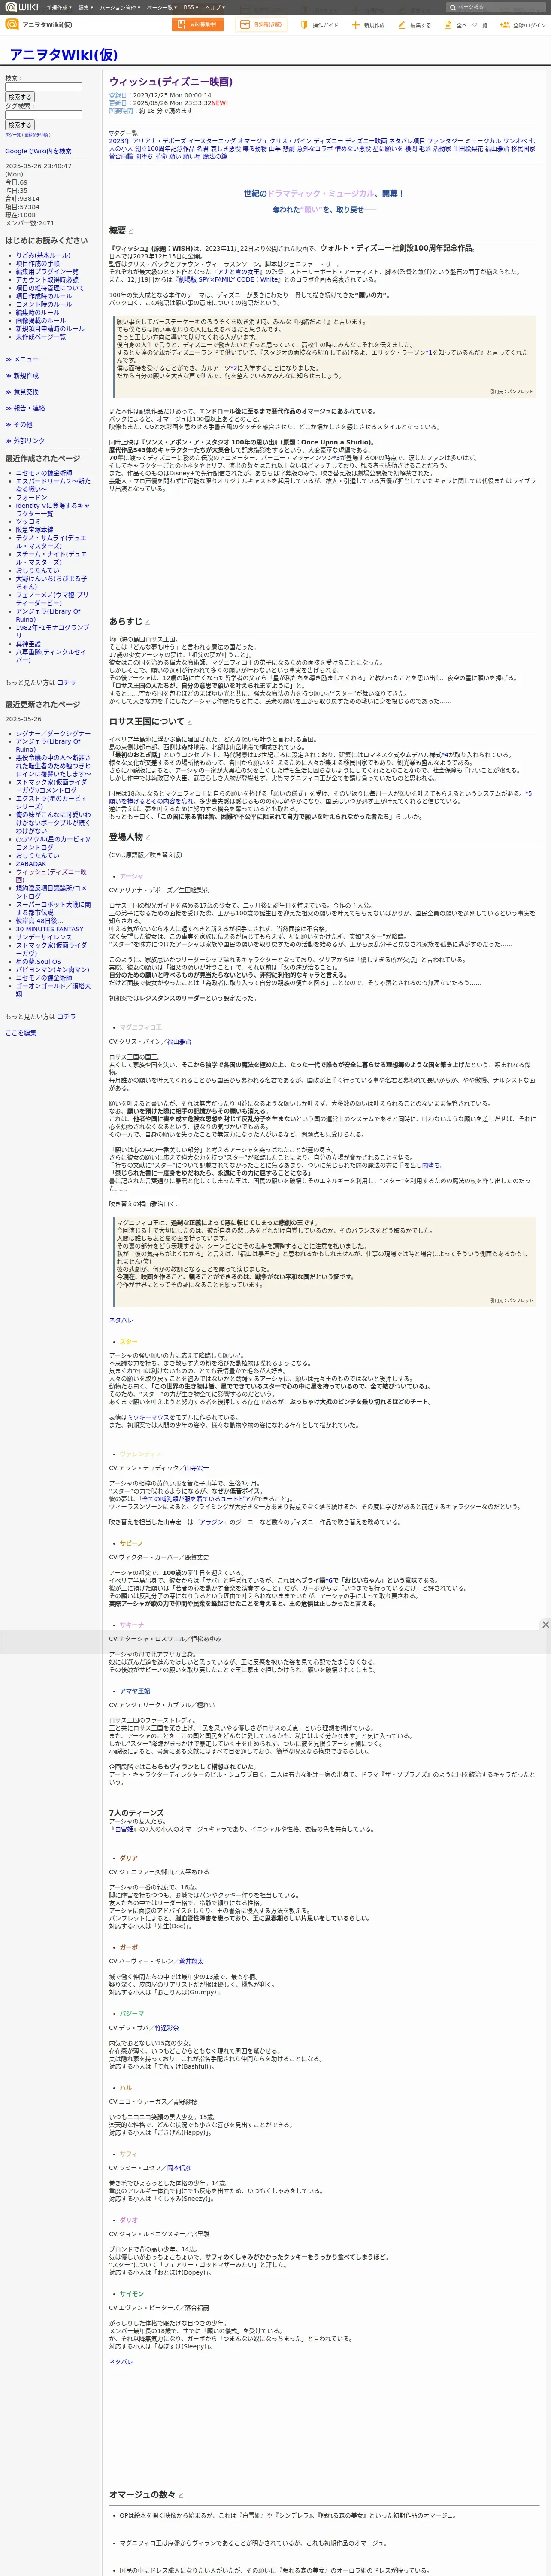
Task: Expand the 外部リンク sidebar section
Action: pyautogui.click(x=25, y=440)
